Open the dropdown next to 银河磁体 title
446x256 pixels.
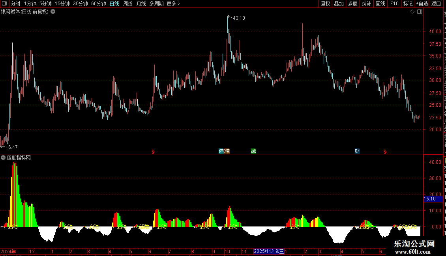point(53,12)
